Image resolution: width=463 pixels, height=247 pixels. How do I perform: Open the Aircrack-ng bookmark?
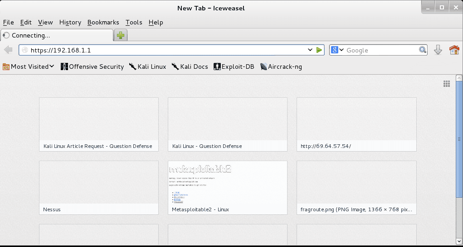click(281, 66)
